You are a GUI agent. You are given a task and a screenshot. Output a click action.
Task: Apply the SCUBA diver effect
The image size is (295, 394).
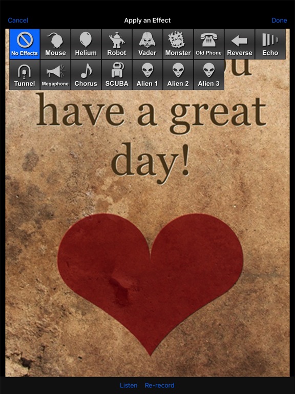[x=117, y=75]
